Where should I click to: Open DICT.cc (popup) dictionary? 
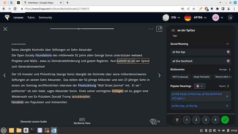[180, 77]
